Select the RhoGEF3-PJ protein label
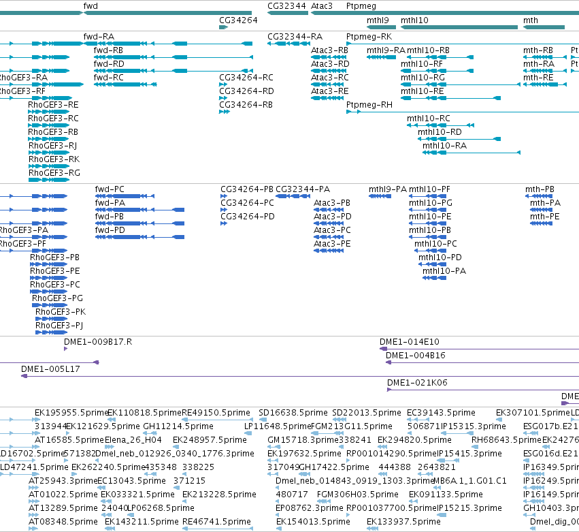Viewport: 579px width, 532px height. pyautogui.click(x=59, y=326)
